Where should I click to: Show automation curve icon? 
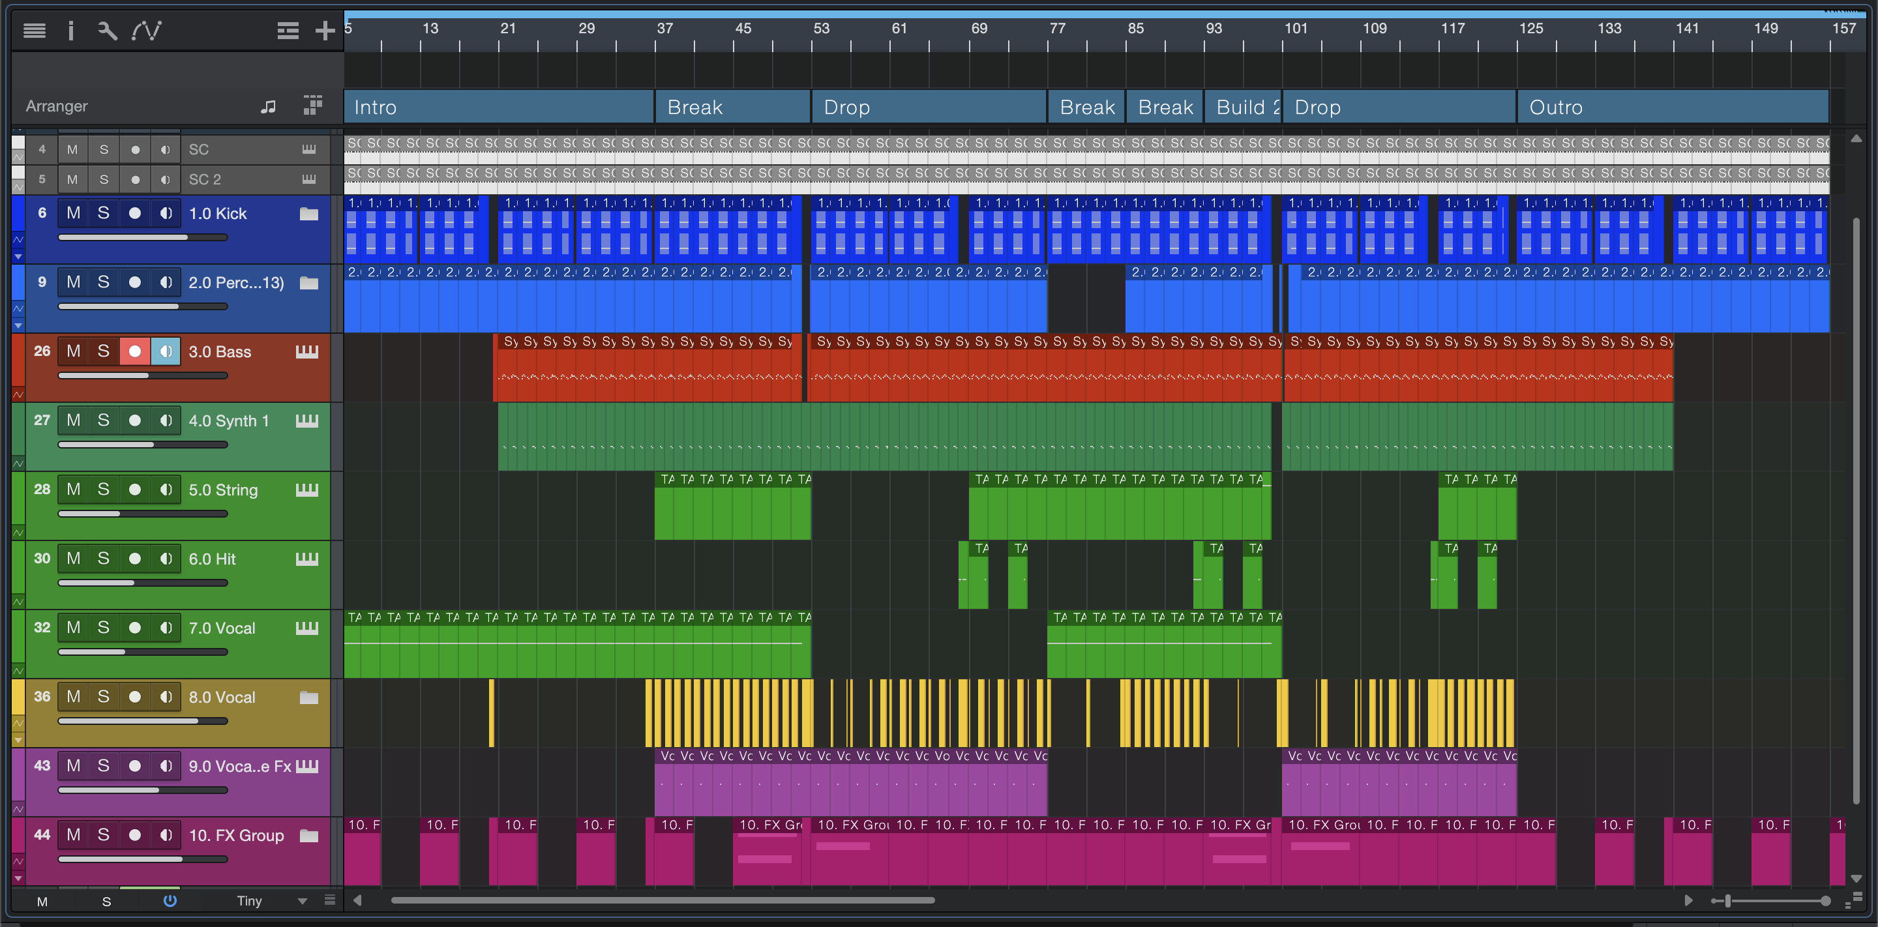pyautogui.click(x=147, y=31)
